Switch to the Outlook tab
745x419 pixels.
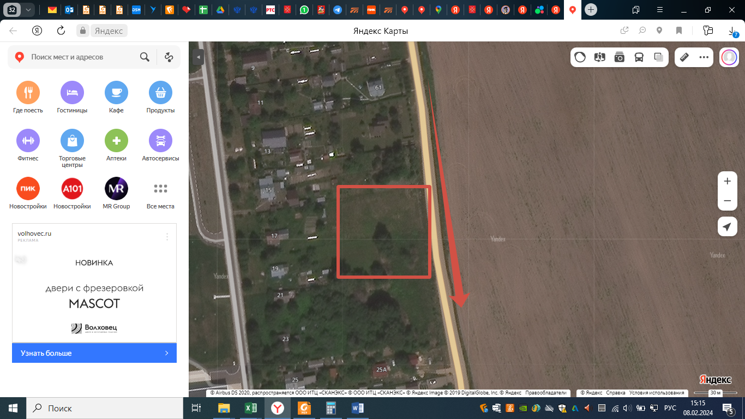[69, 10]
